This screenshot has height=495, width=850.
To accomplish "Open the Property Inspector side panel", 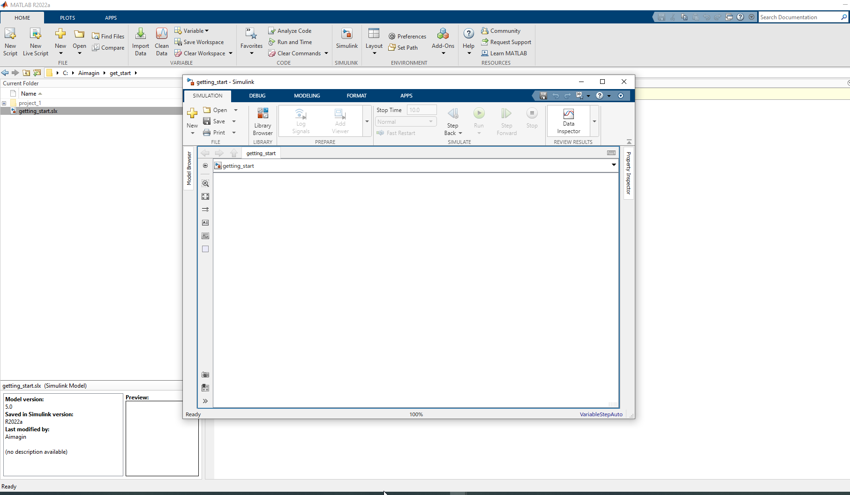I will tap(629, 173).
